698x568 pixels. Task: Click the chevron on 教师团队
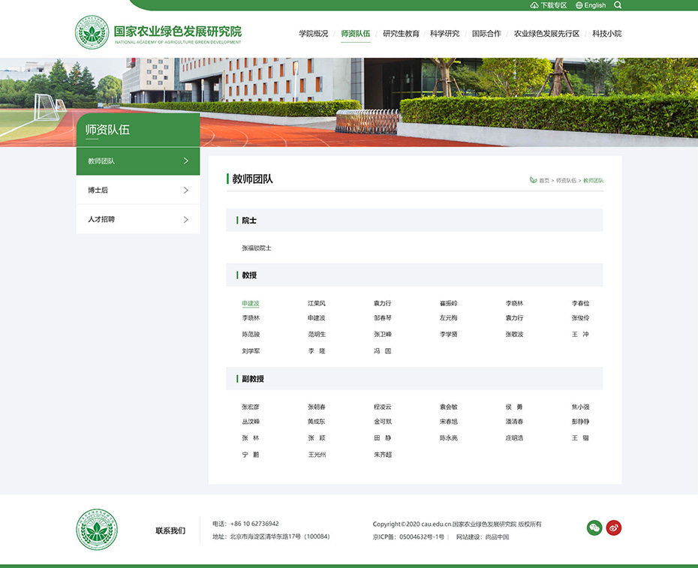coord(187,161)
